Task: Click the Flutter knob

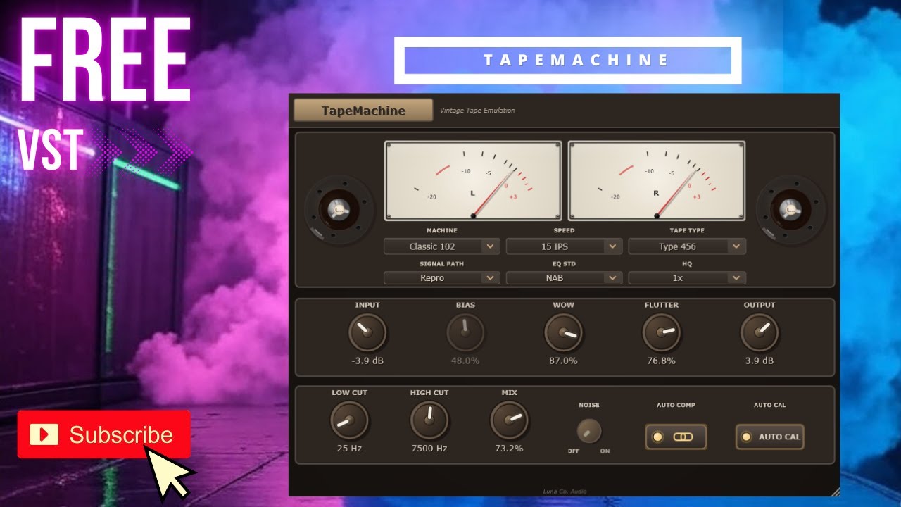Action: pos(661,332)
